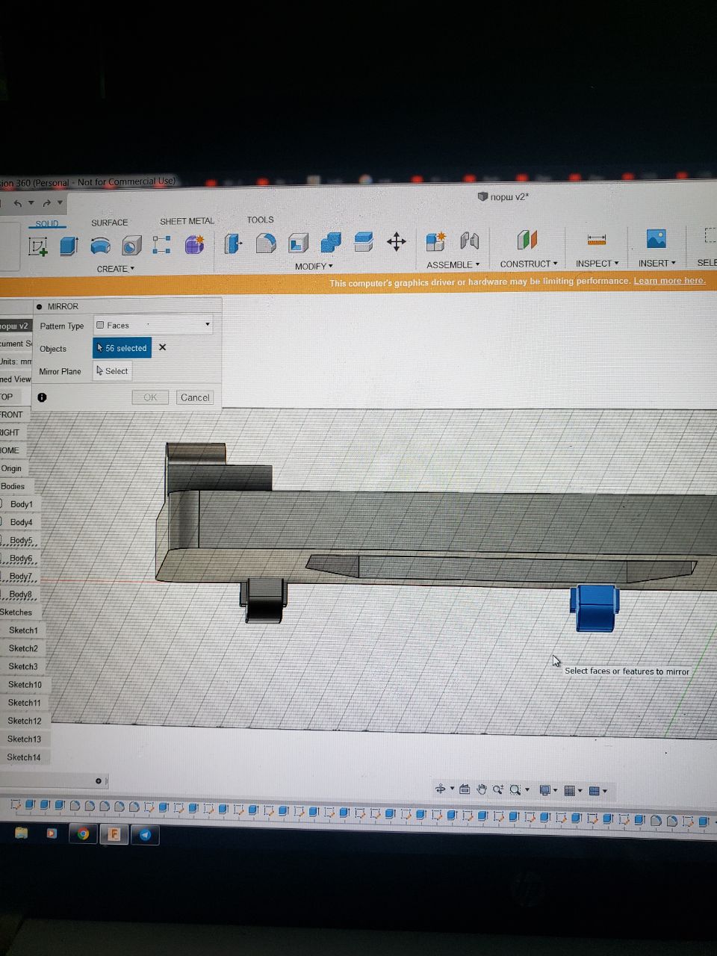Open the INSERT dropdown menu
Image resolution: width=717 pixels, height=956 pixels.
click(657, 263)
